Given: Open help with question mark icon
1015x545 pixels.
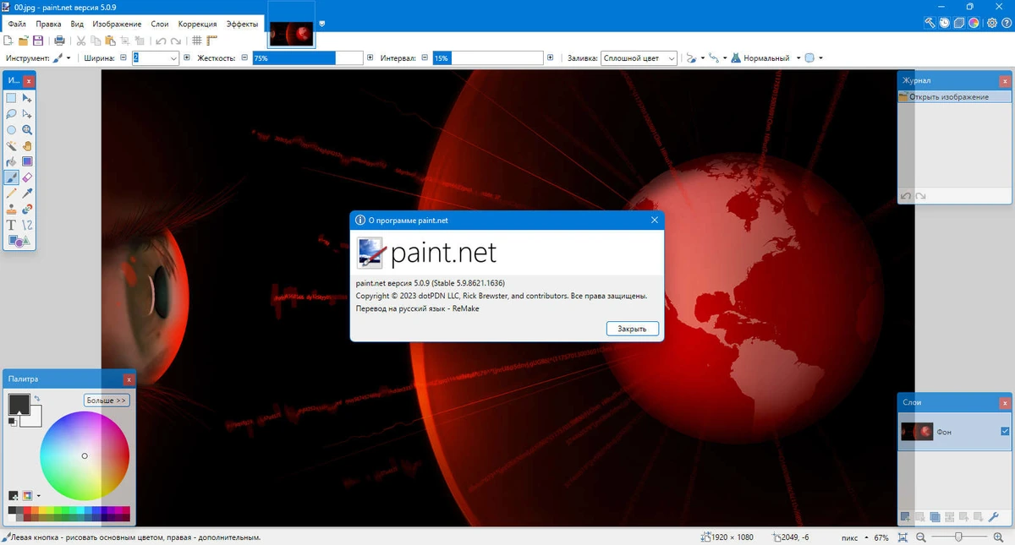Looking at the screenshot, I should tap(1007, 23).
